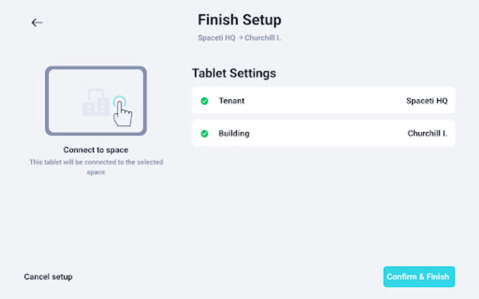479x299 pixels.
Task: Open the Building settings row
Action: [323, 133]
